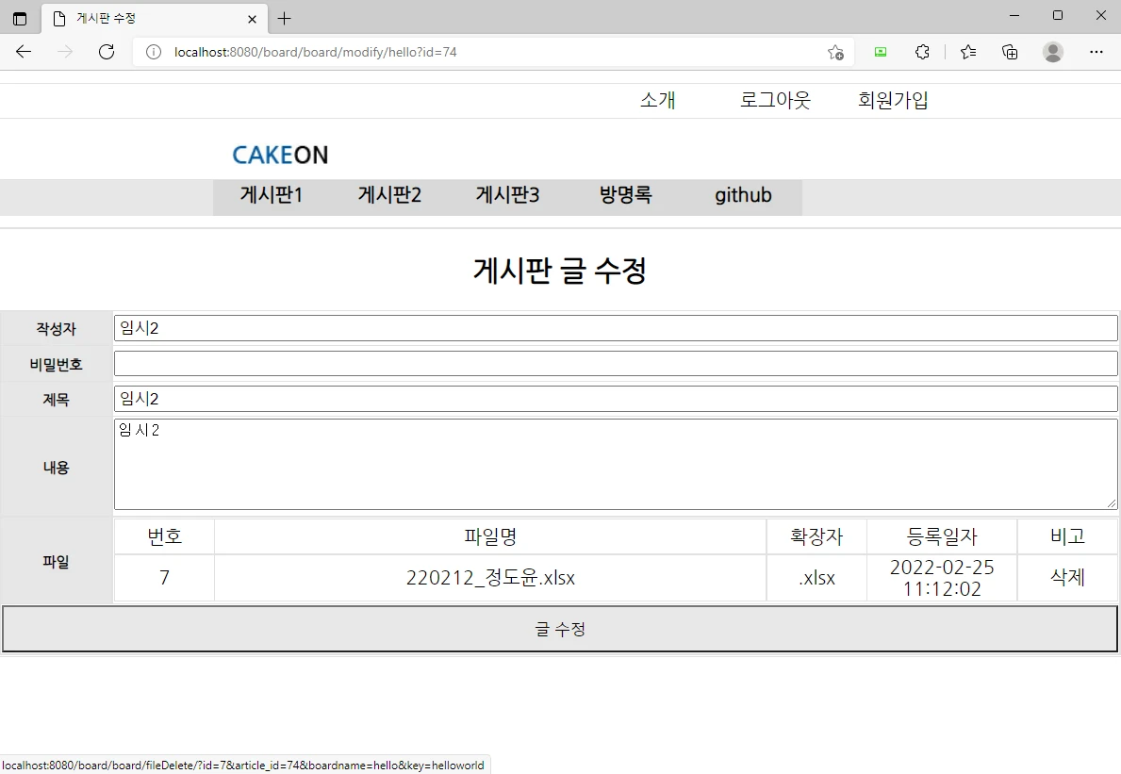The width and height of the screenshot is (1121, 774).
Task: Open the github navigation link
Action: click(743, 195)
